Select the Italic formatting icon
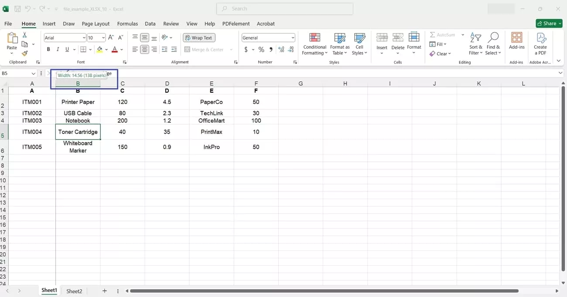Image resolution: width=567 pixels, height=297 pixels. pyautogui.click(x=57, y=49)
